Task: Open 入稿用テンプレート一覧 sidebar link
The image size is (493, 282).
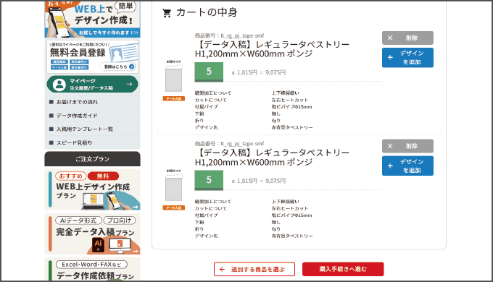Action: pos(93,129)
